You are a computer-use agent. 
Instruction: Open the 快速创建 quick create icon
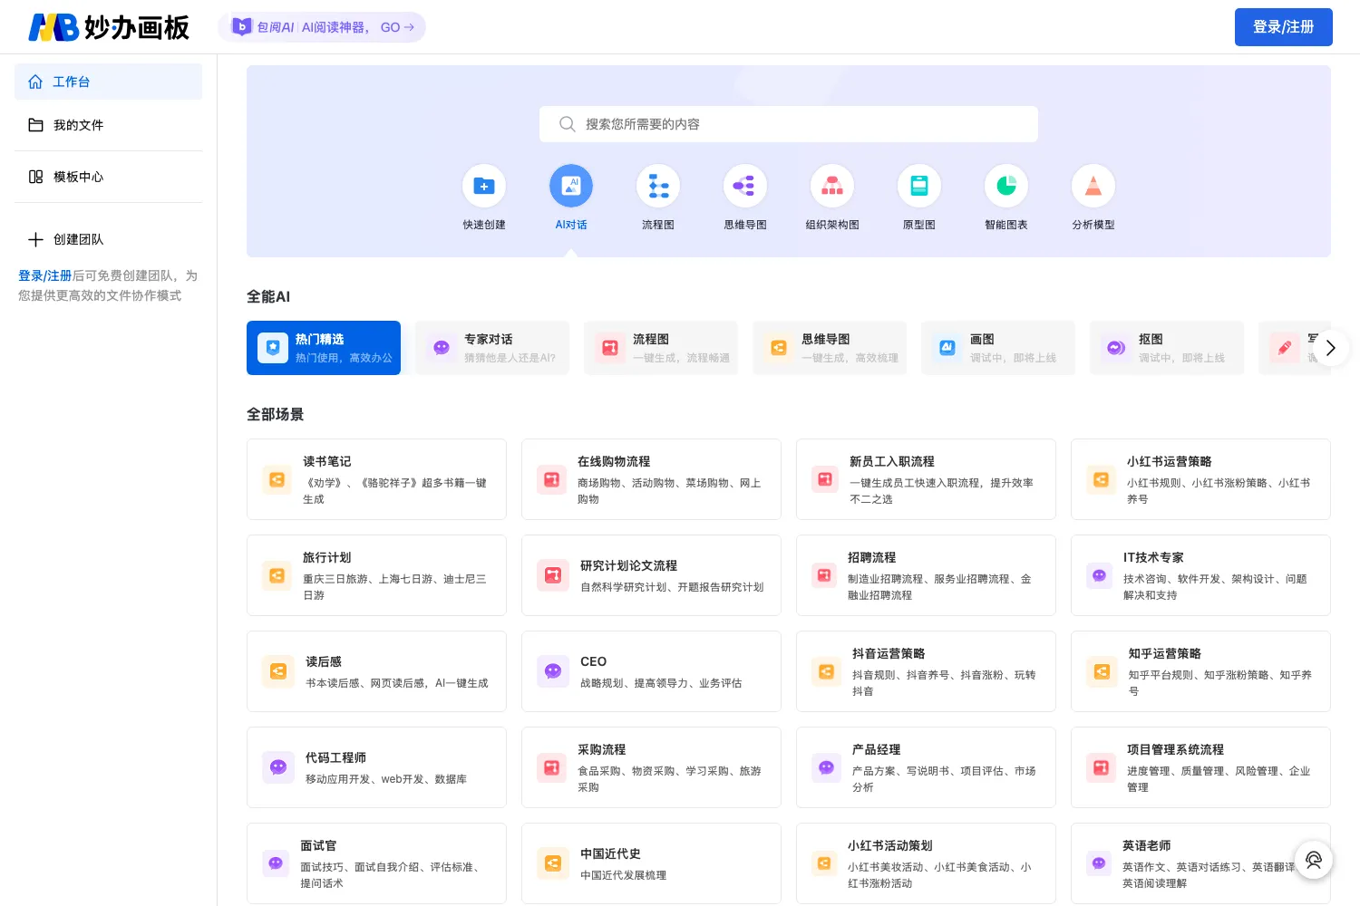click(484, 187)
